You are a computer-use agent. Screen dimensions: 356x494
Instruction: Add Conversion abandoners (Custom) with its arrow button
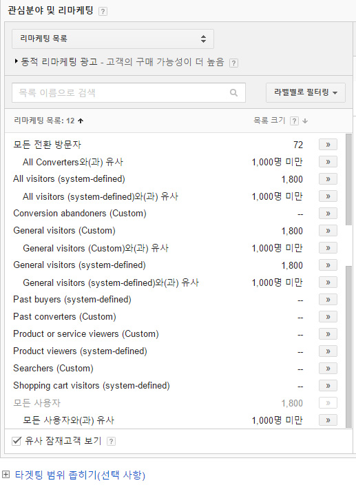point(328,214)
